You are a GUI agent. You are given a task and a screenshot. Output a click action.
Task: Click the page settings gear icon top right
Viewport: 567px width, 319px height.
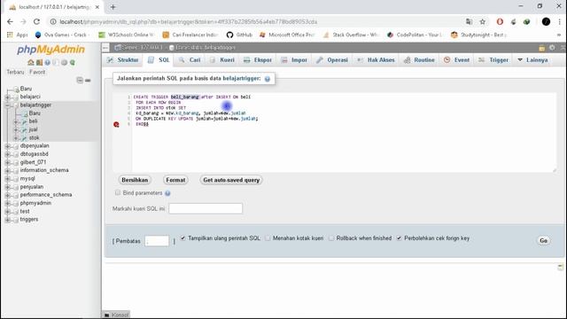coord(552,47)
